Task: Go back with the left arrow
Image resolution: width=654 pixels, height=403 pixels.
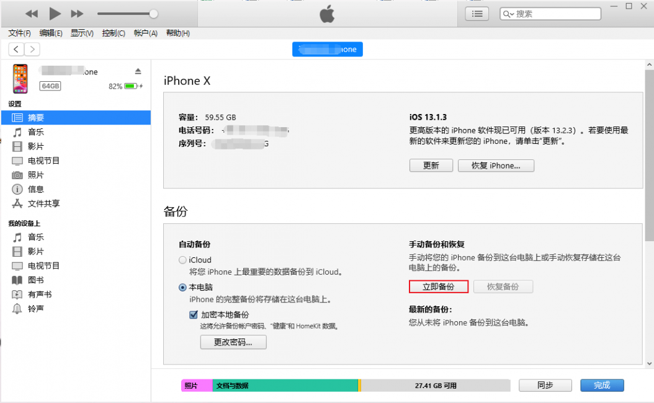Action: click(16, 49)
